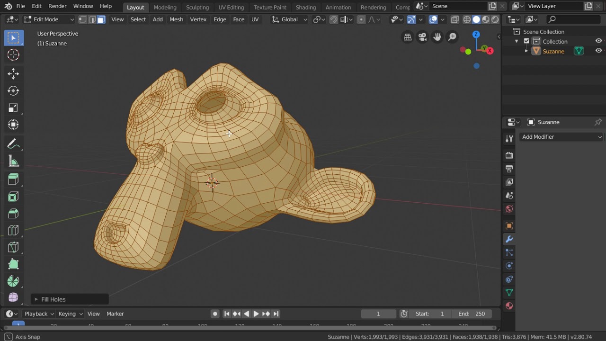This screenshot has height=341, width=606.
Task: Toggle viewport overlays button
Action: pyautogui.click(x=433, y=19)
